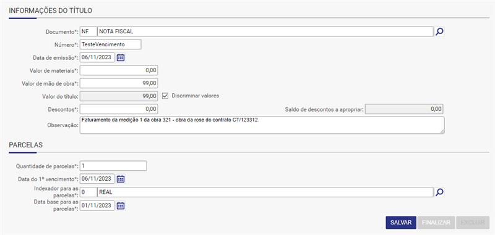Open calendar for Data base para as parcelas
Screen dimensions: 495x235
[121, 206]
